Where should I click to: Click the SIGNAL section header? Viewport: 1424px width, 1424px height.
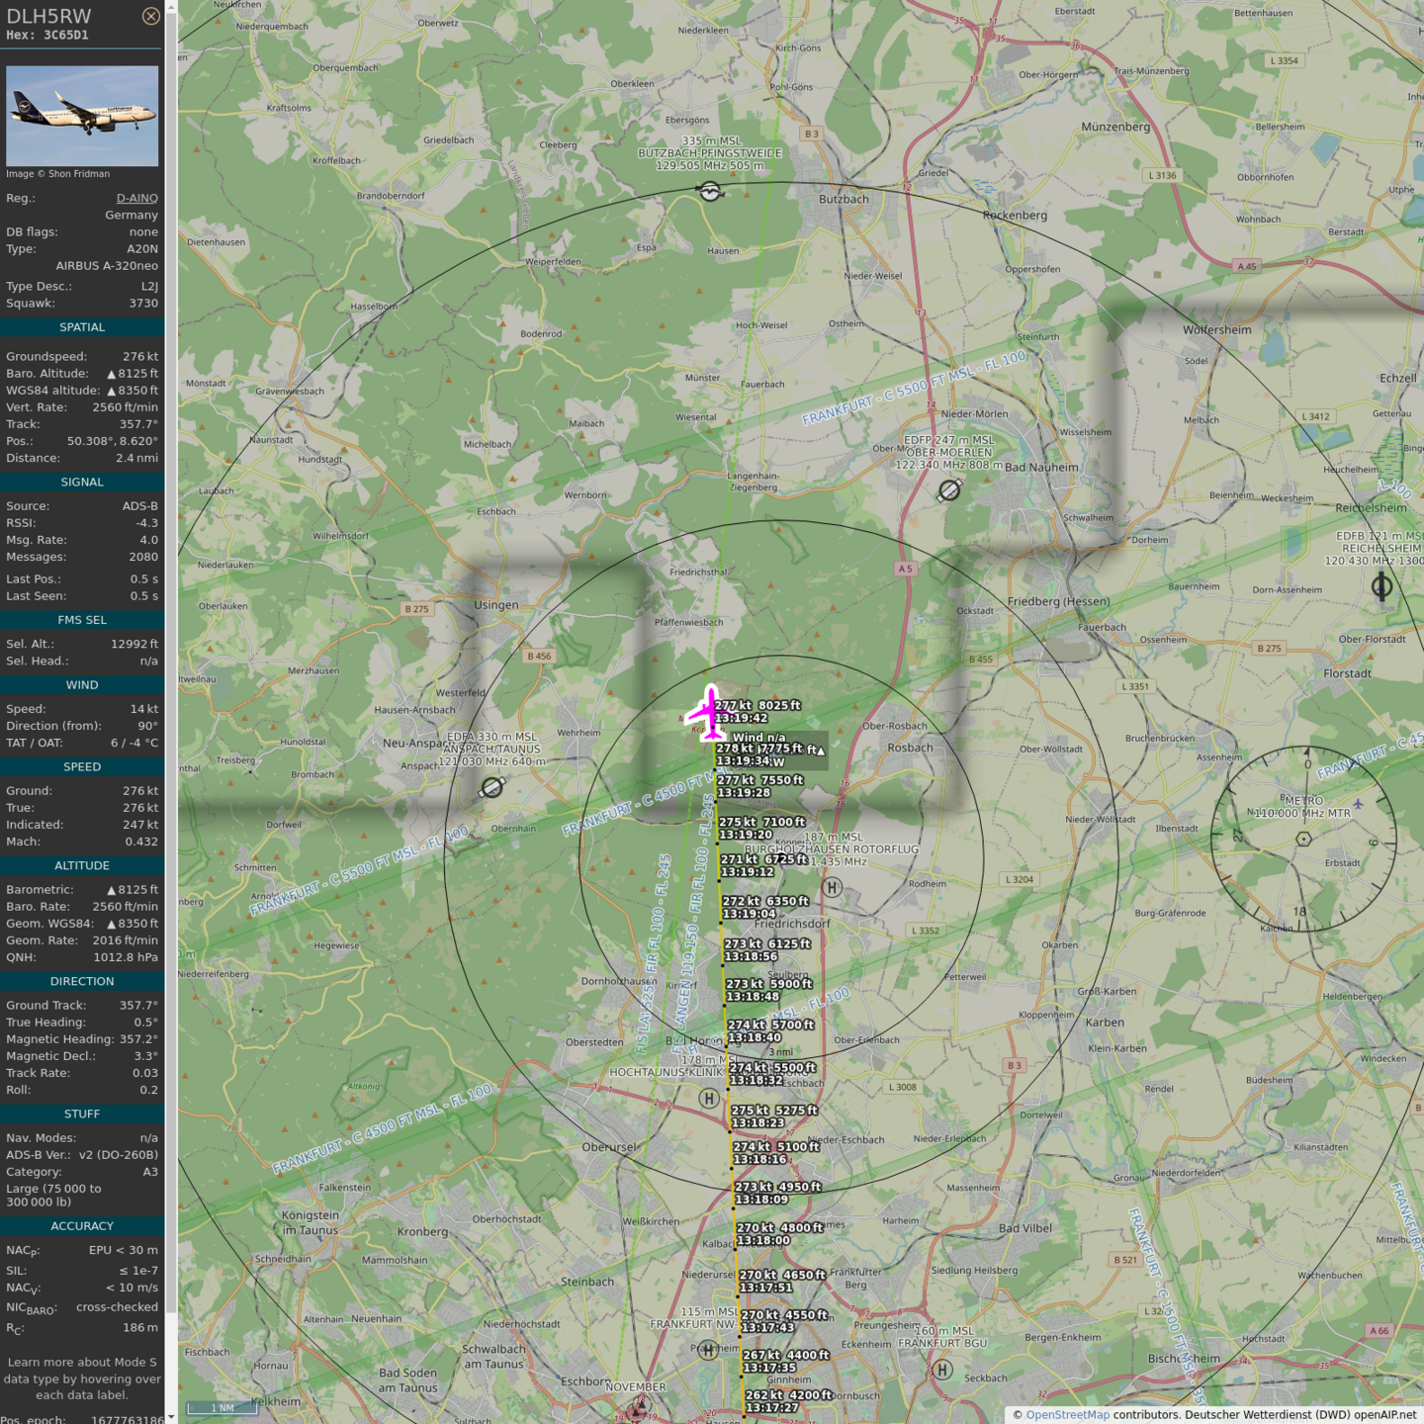click(x=82, y=483)
